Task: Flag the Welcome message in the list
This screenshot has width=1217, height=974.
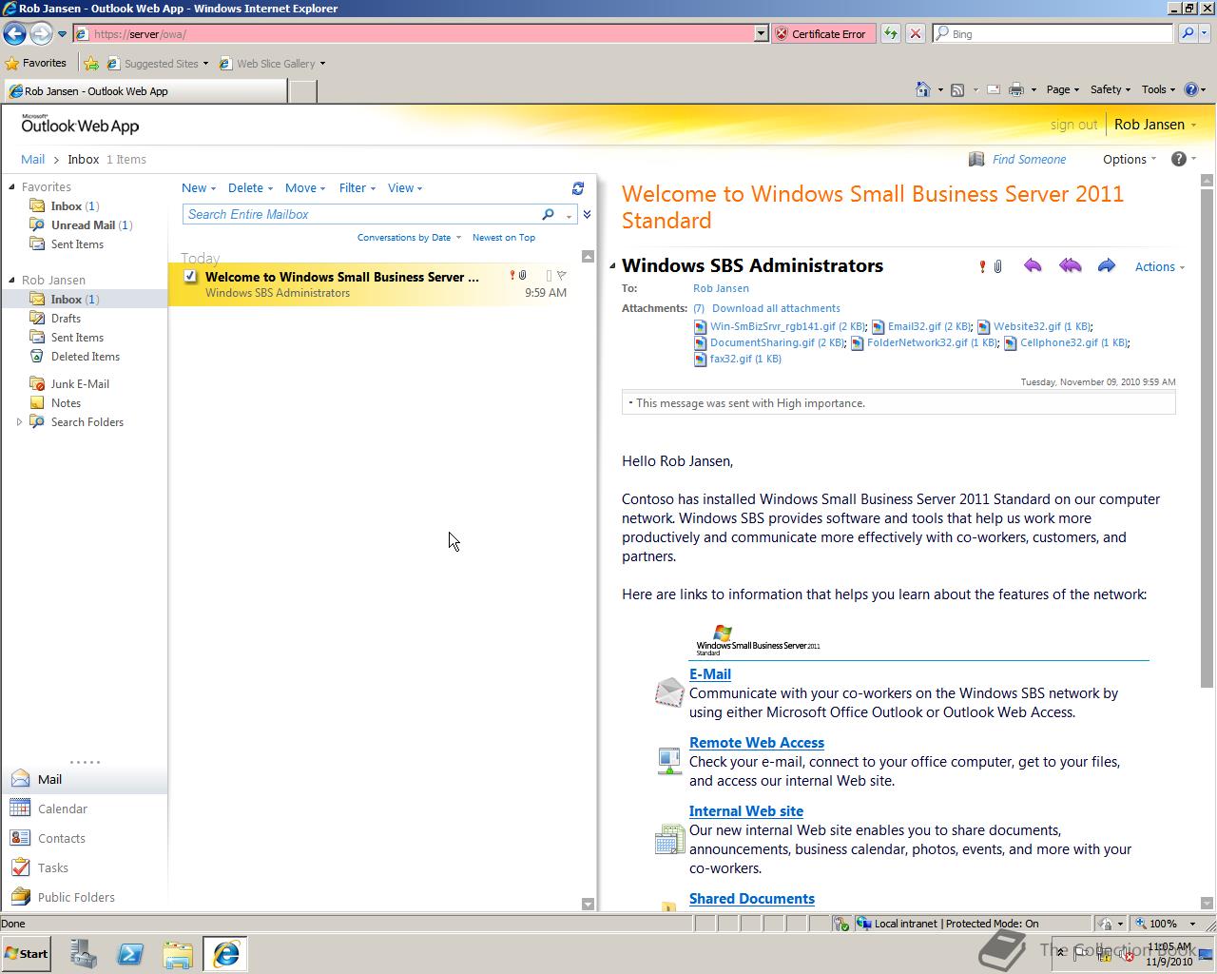Action: tap(562, 276)
